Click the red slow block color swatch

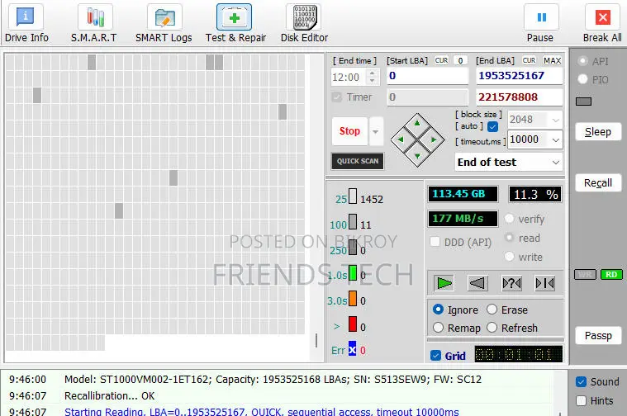pyautogui.click(x=352, y=324)
